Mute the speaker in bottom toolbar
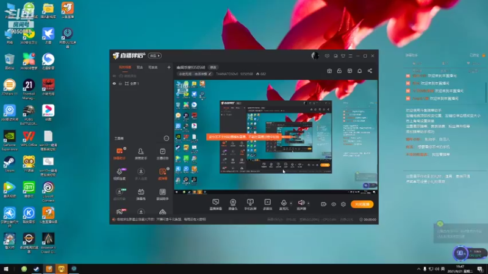The width and height of the screenshot is (488, 274). (x=301, y=205)
